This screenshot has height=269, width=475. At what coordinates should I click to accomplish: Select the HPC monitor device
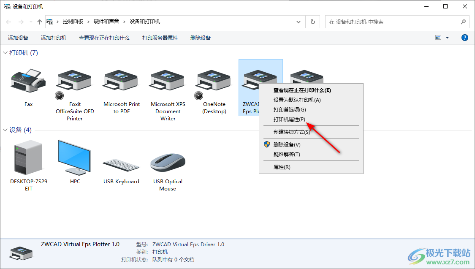[74, 158]
